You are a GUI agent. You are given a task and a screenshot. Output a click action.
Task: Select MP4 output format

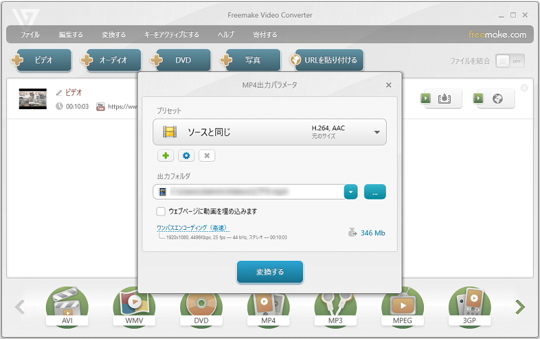tap(268, 309)
